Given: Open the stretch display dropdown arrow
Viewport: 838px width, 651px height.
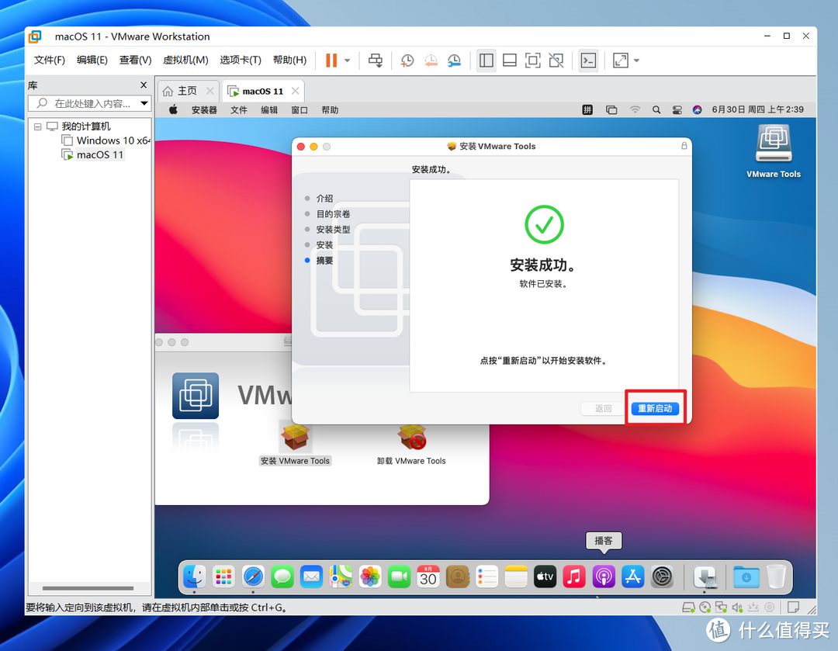Looking at the screenshot, I should (636, 61).
